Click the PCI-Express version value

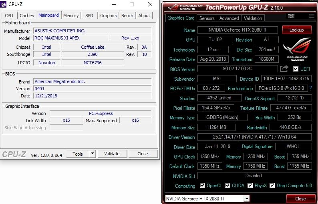coord(101,113)
